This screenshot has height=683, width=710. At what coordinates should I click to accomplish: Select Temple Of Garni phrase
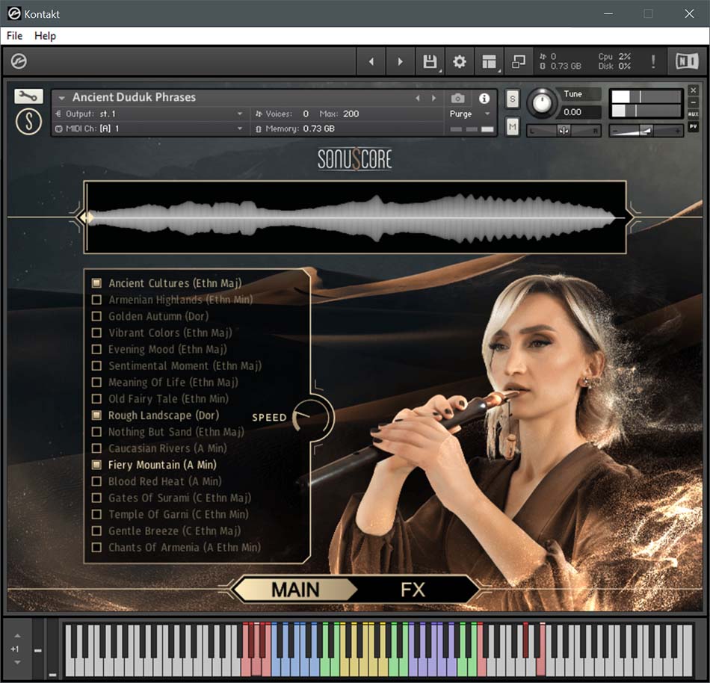(x=179, y=514)
